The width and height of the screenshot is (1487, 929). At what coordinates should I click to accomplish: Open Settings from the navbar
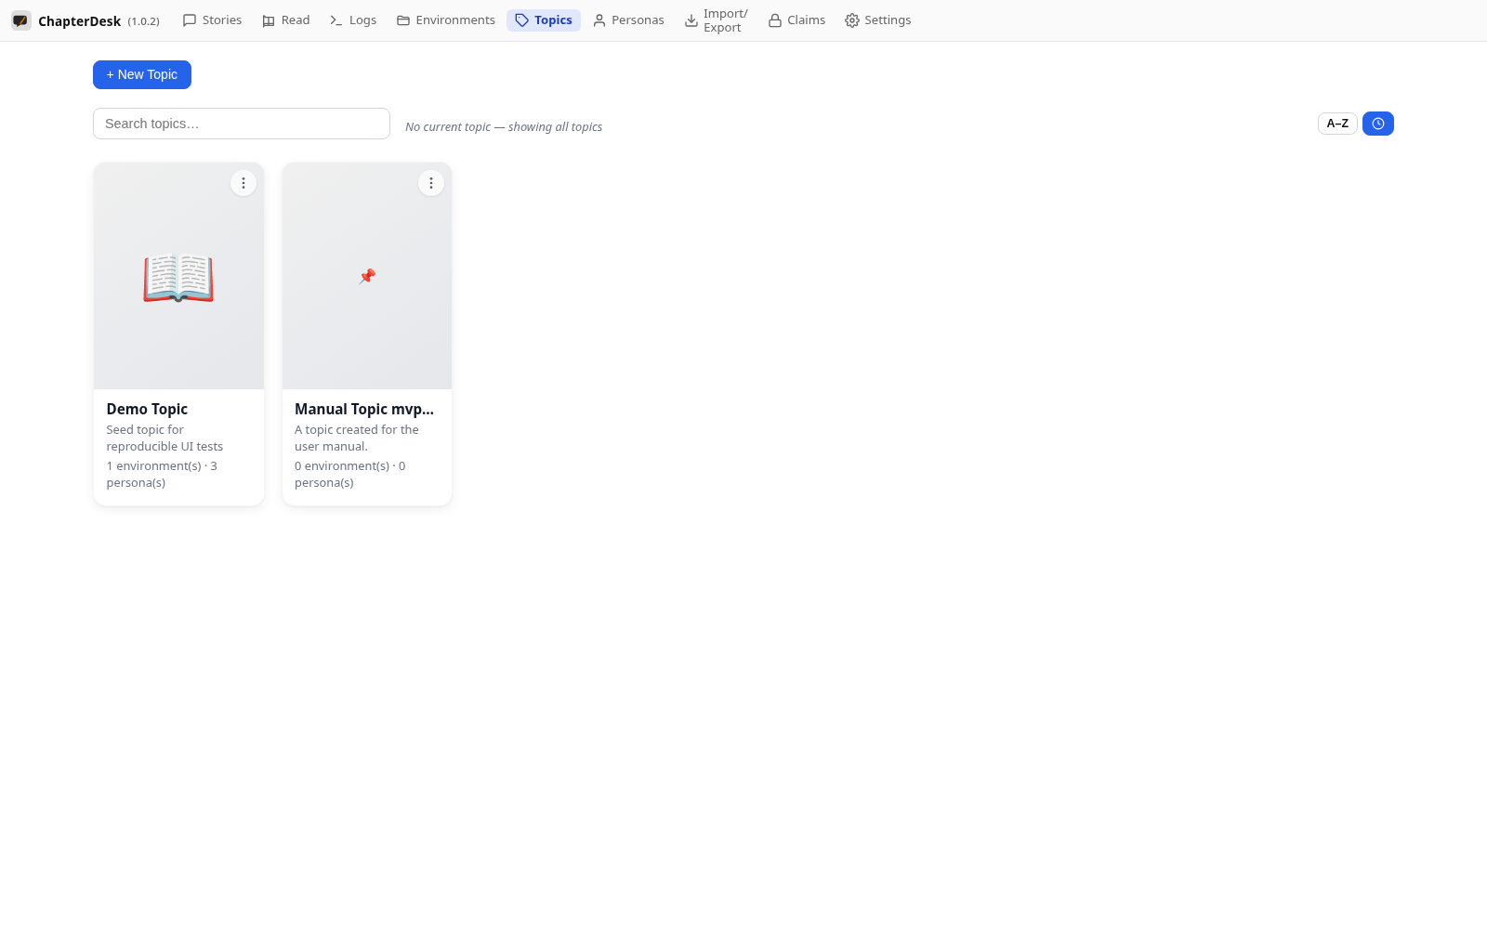pyautogui.click(x=878, y=20)
